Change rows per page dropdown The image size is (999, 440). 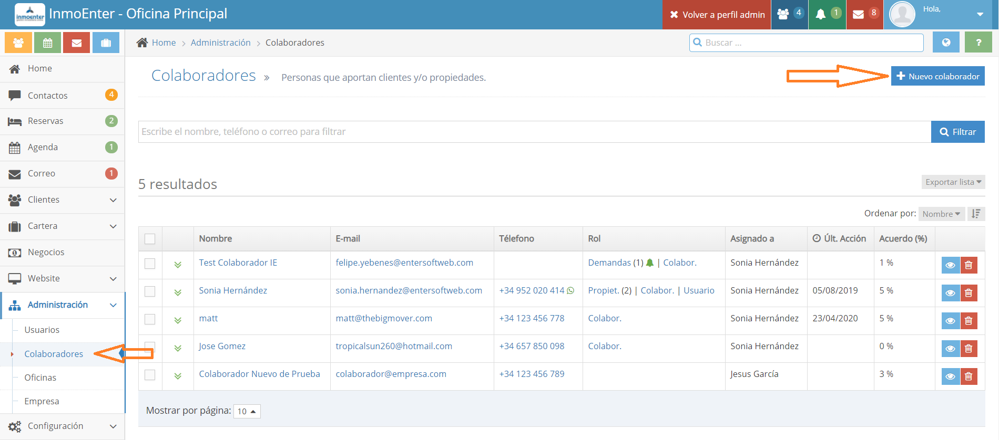pos(247,411)
